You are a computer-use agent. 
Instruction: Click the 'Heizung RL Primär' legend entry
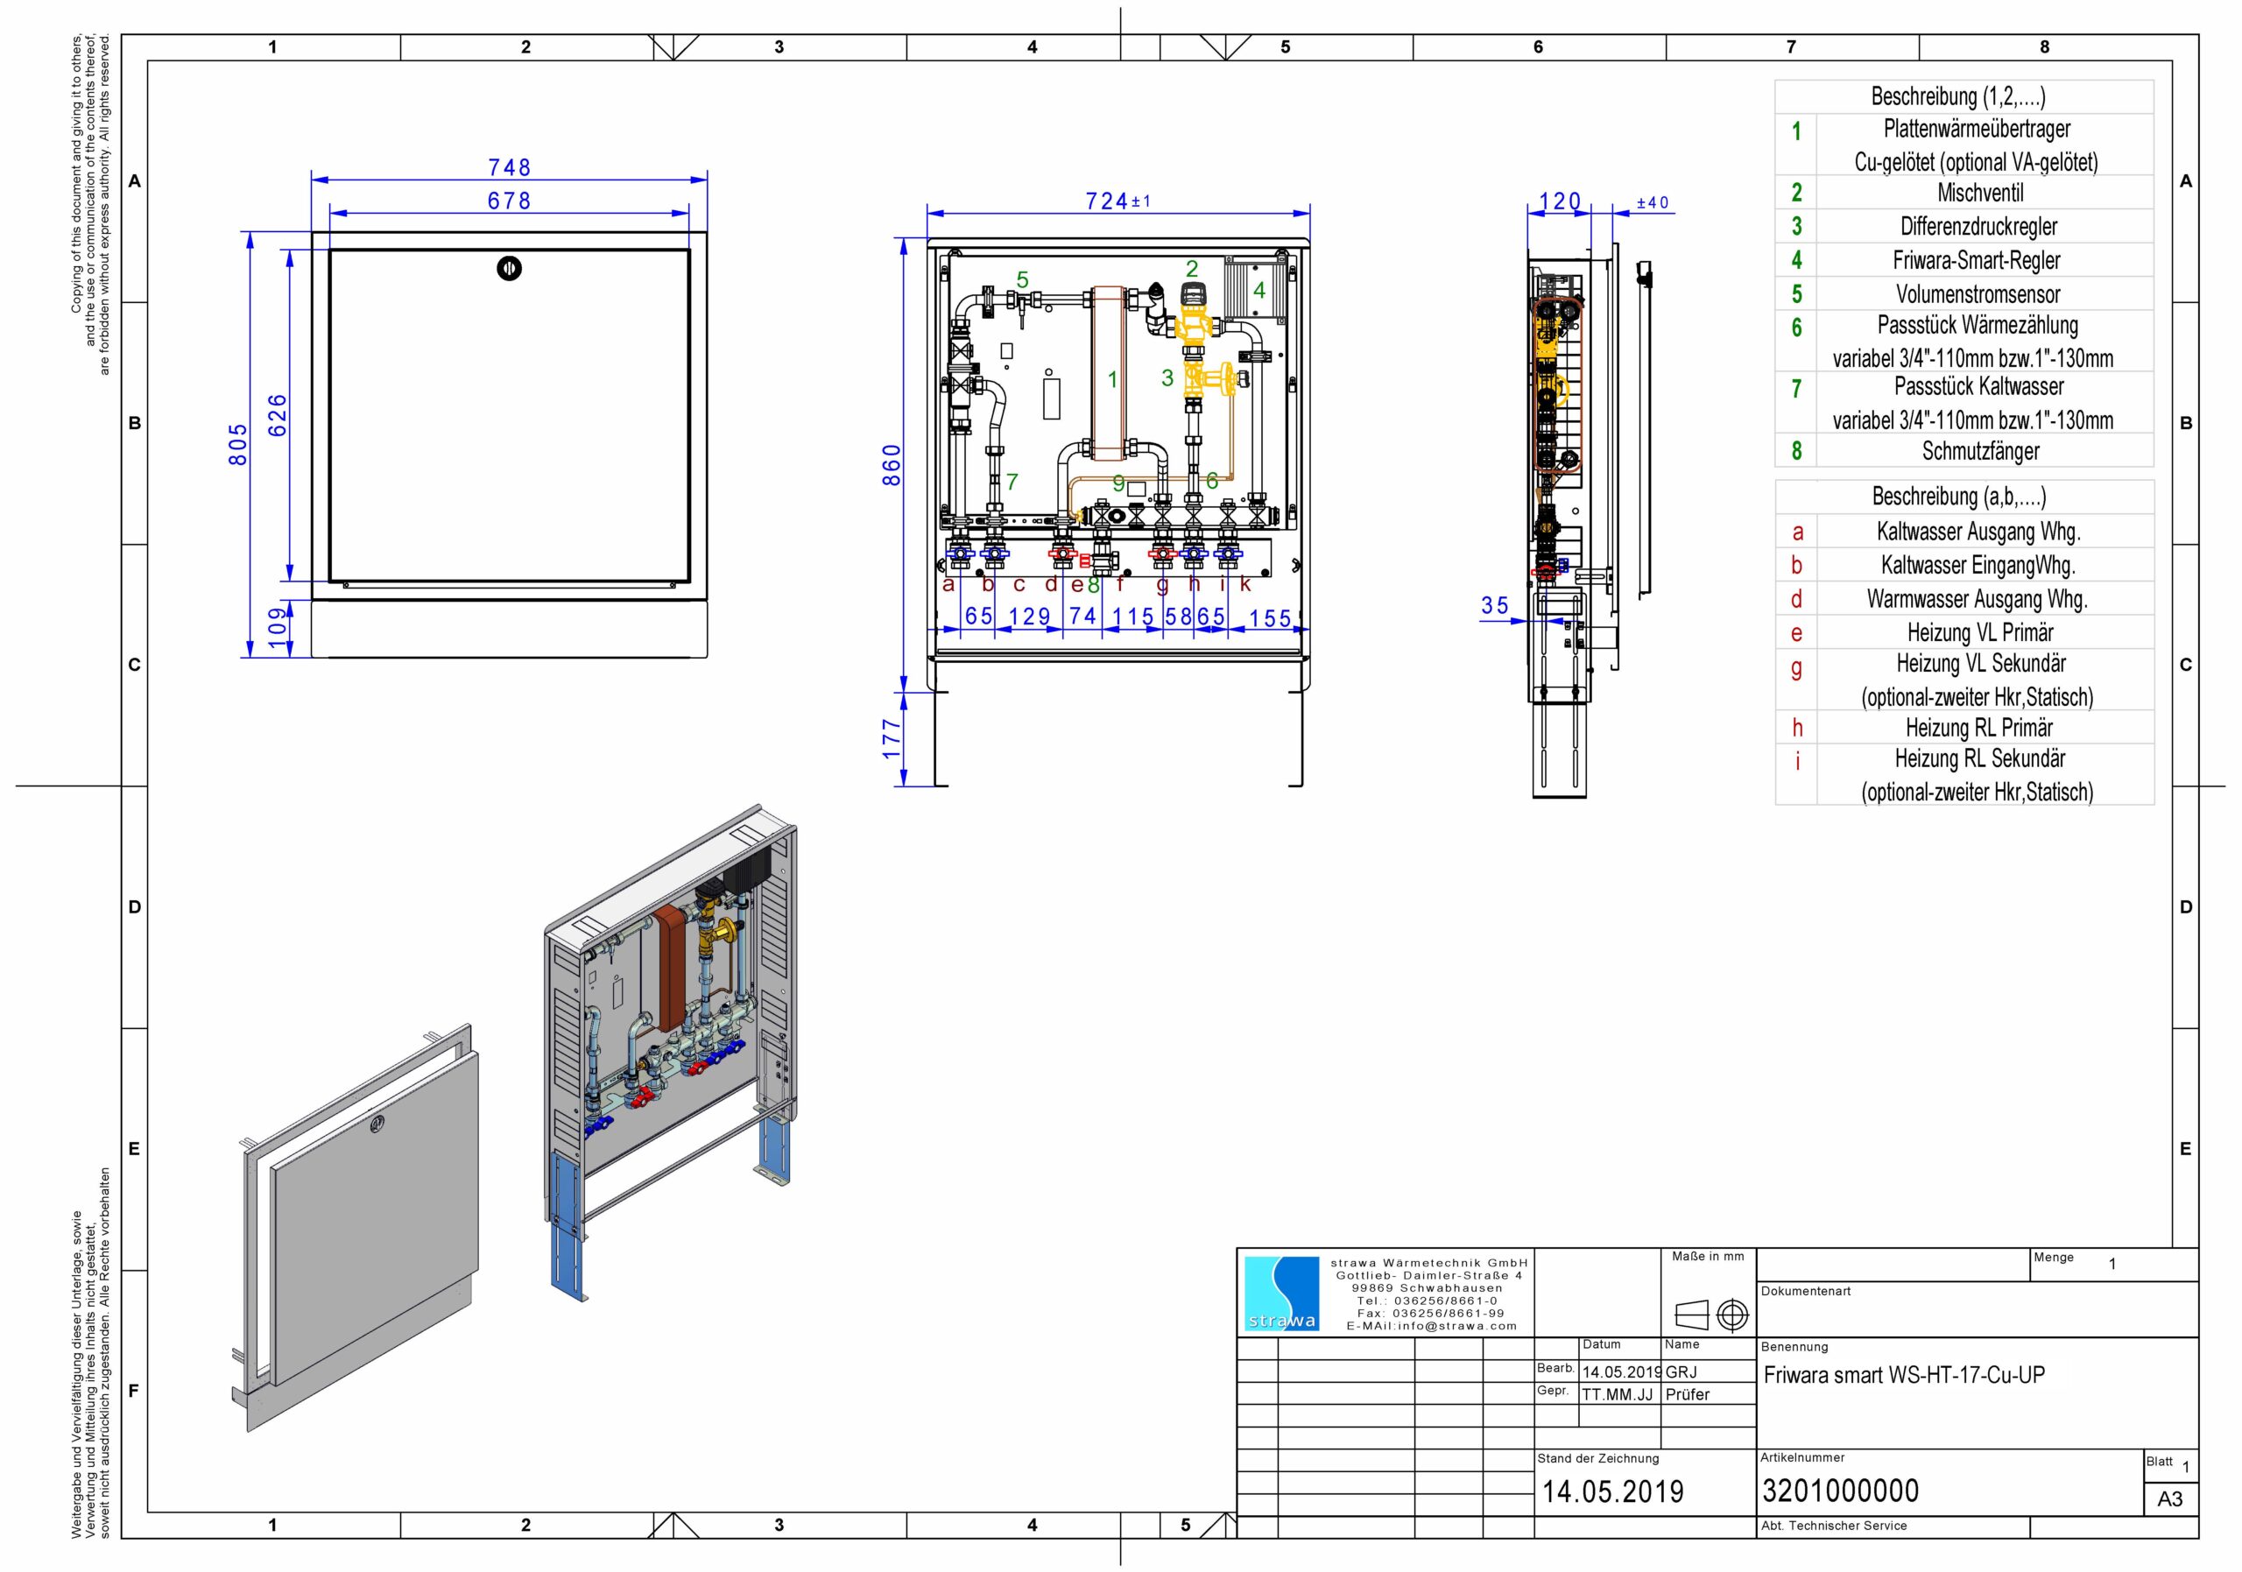tap(1979, 729)
